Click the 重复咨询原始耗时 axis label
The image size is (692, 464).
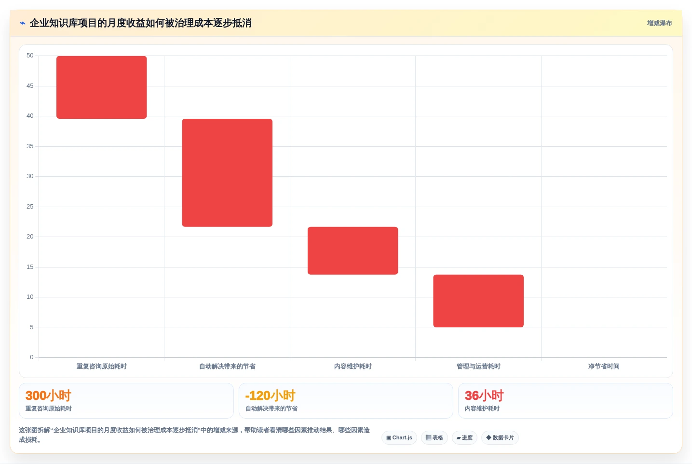[102, 366]
